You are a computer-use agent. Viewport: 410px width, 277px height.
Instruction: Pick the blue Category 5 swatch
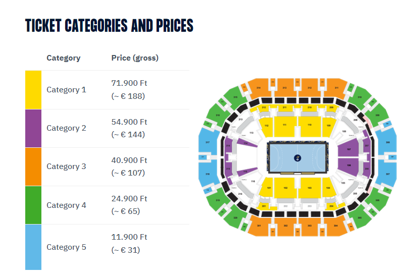point(33,247)
